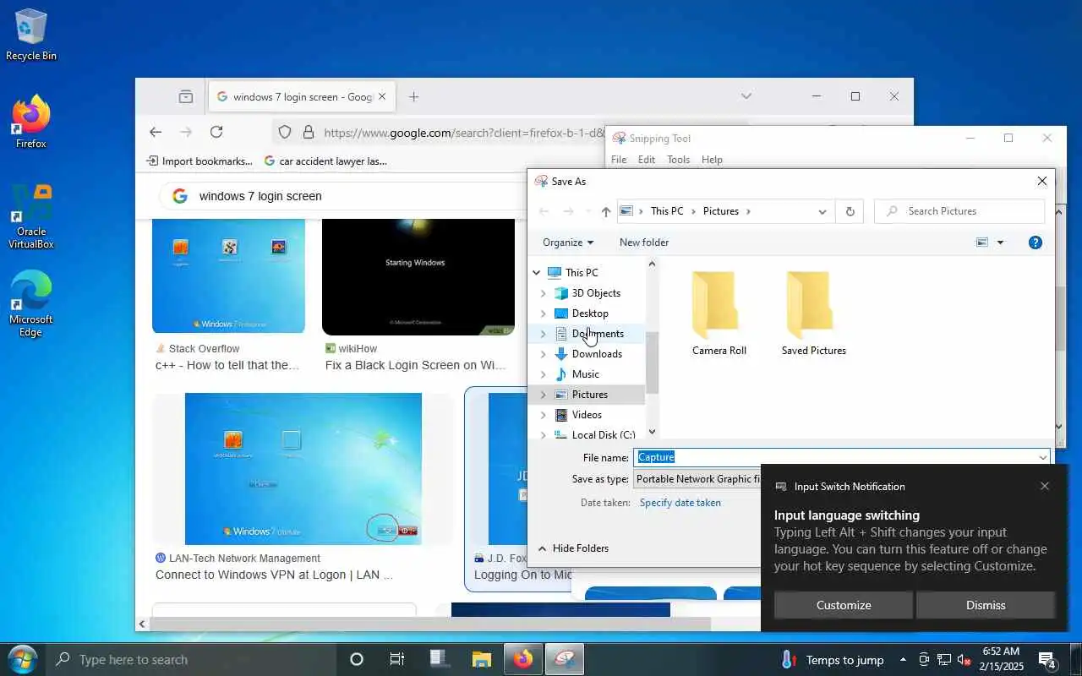Click the taskbar search box

pyautogui.click(x=190, y=659)
